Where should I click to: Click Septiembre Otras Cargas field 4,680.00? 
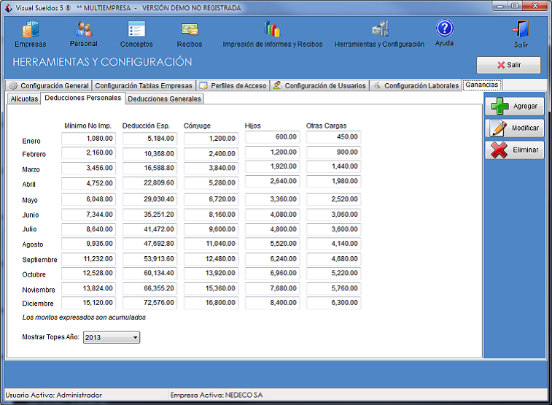coord(333,259)
